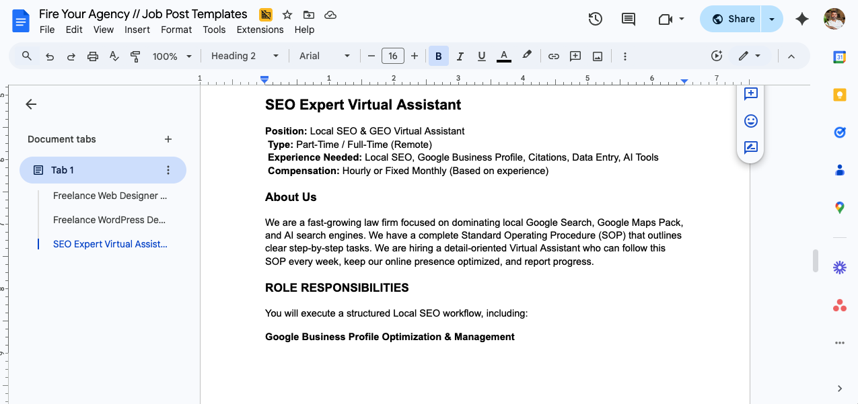Click the insert image icon
This screenshot has width=858, height=404.
click(597, 56)
